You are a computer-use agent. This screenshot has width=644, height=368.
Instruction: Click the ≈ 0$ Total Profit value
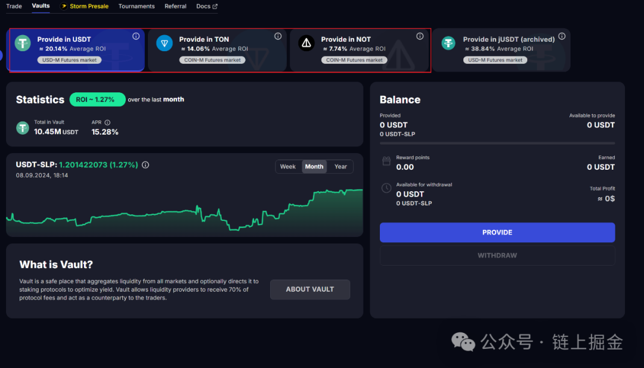tap(606, 198)
